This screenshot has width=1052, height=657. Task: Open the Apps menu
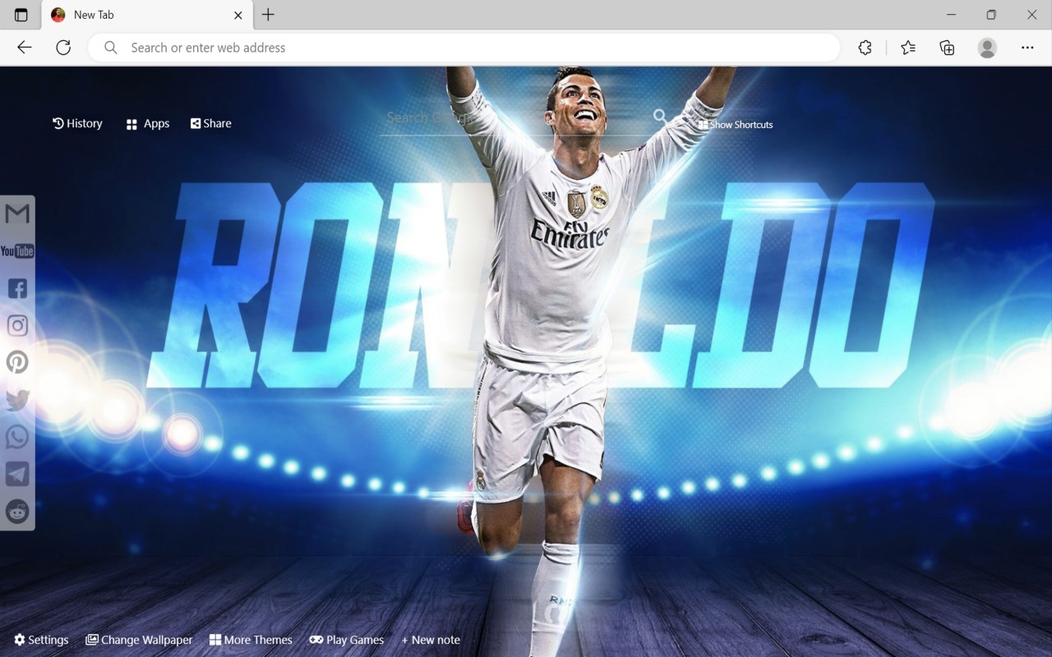[x=148, y=123]
